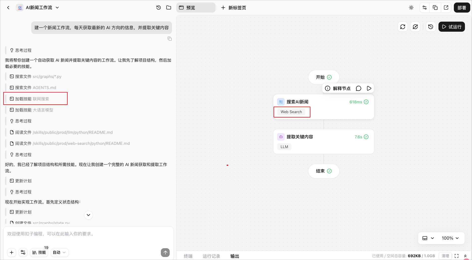Open settings sliders icon in top bar

click(x=425, y=8)
